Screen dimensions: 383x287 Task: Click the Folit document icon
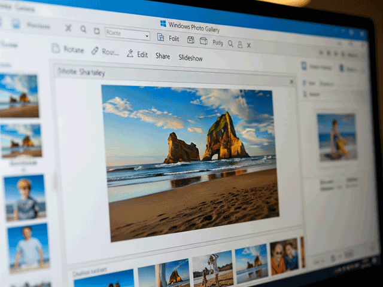(x=160, y=37)
